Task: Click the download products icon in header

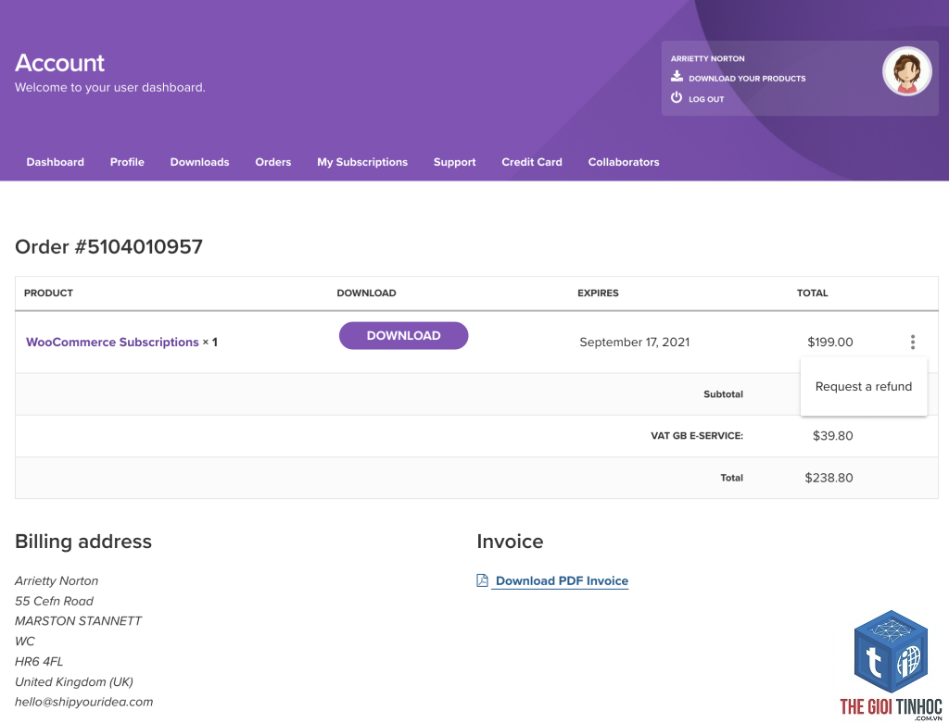Action: [677, 76]
